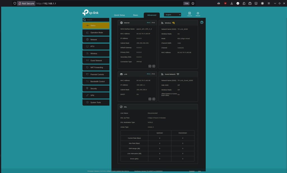
Task: Click the Support link in footer
Action: 192,171
